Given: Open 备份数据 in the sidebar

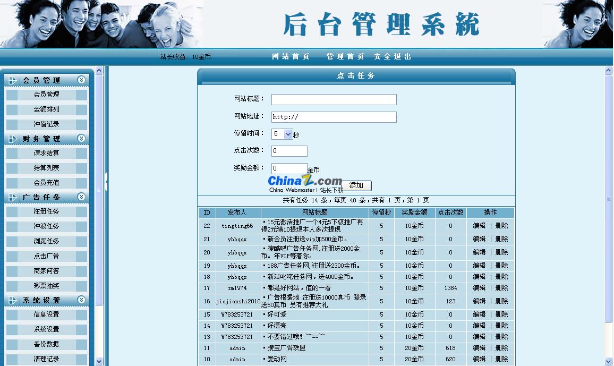Looking at the screenshot, I should (46, 344).
